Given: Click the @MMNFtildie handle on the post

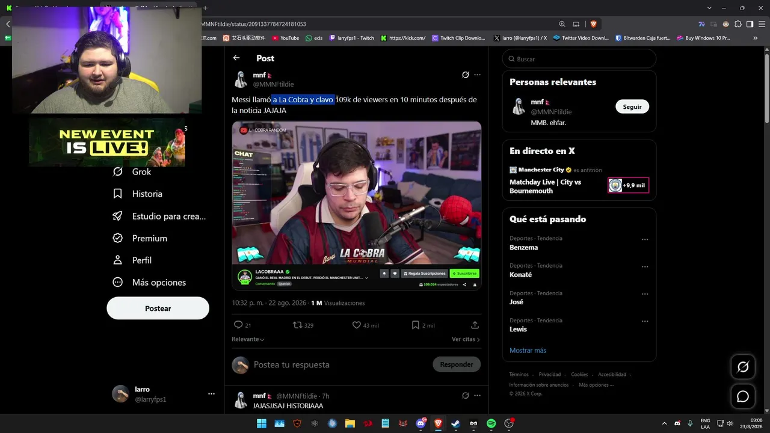Looking at the screenshot, I should pyautogui.click(x=273, y=84).
